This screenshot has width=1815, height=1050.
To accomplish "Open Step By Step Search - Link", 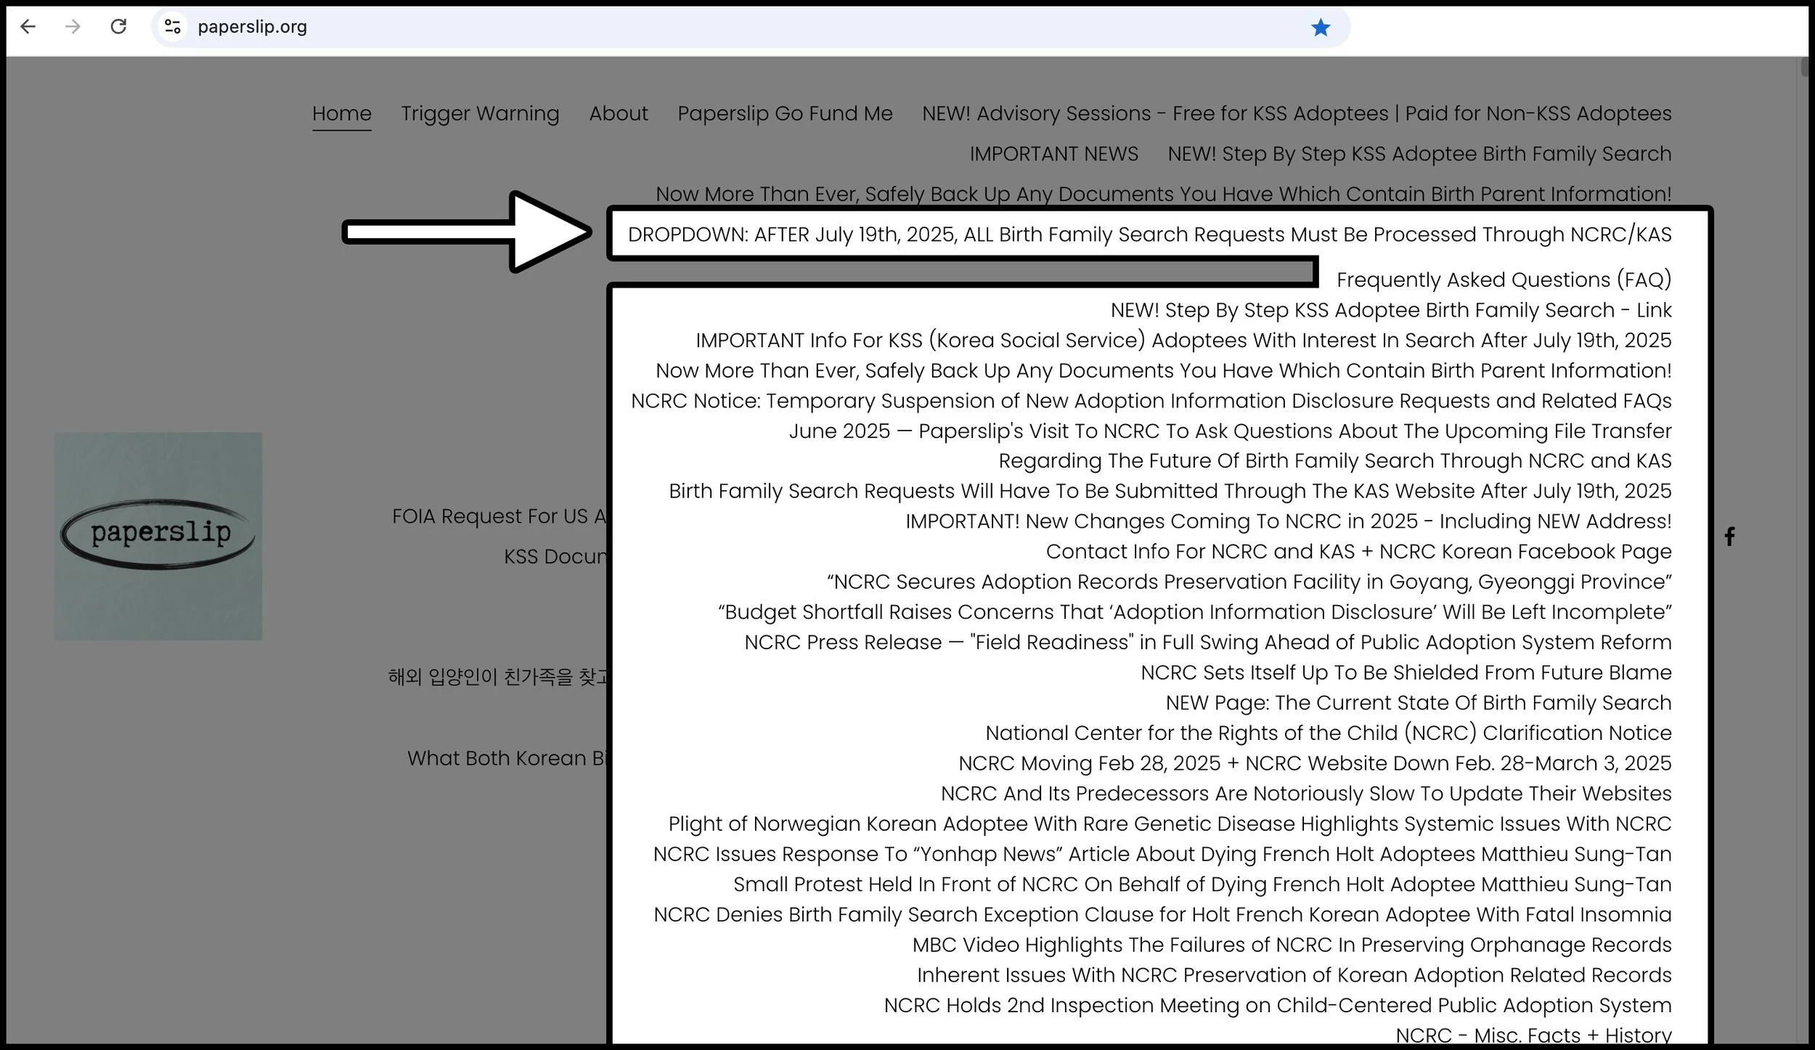I will coord(1391,310).
